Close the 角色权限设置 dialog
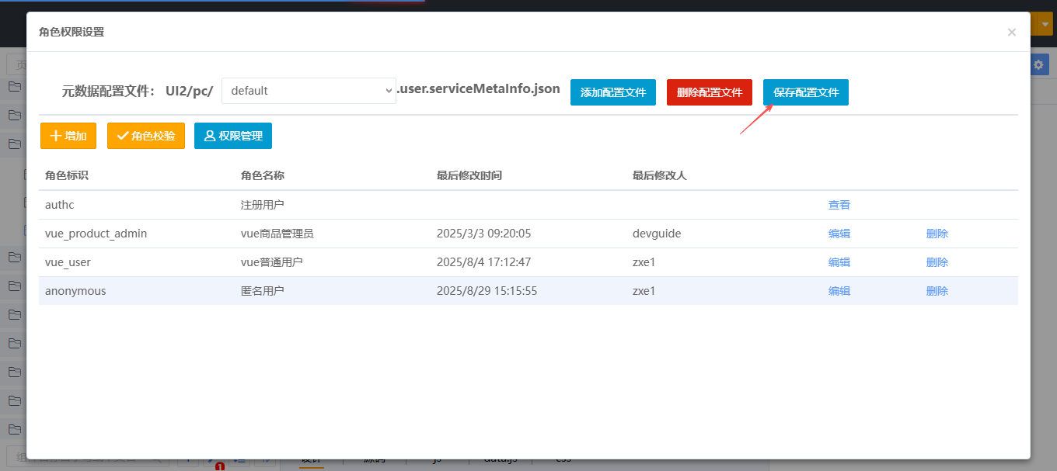1057x471 pixels. [x=1011, y=33]
